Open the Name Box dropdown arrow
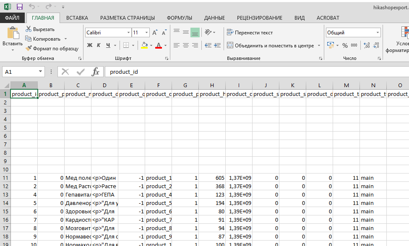 [x=41, y=72]
